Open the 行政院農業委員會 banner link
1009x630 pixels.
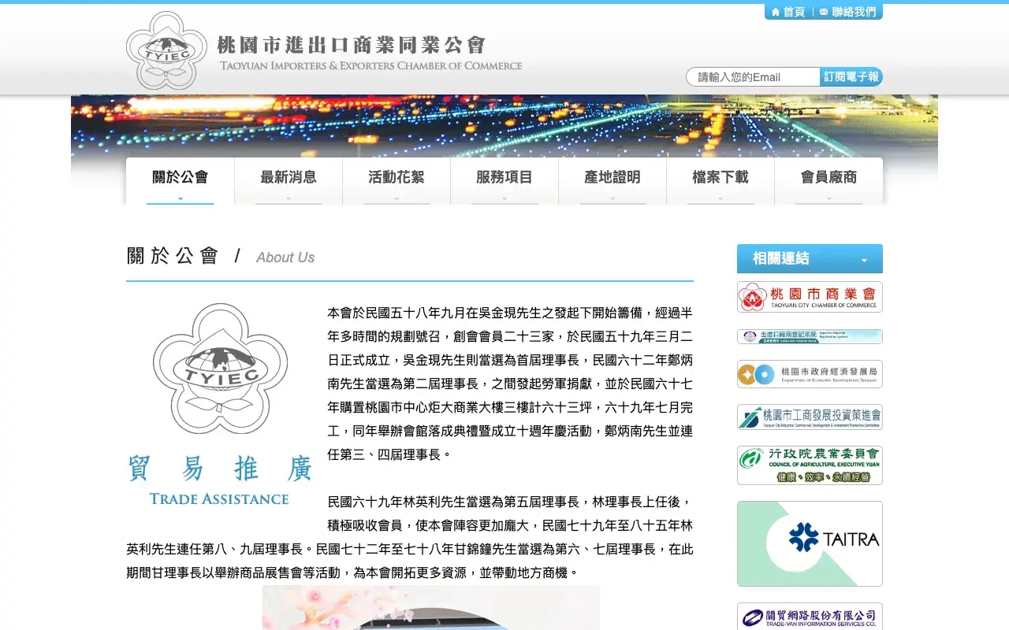point(810,465)
